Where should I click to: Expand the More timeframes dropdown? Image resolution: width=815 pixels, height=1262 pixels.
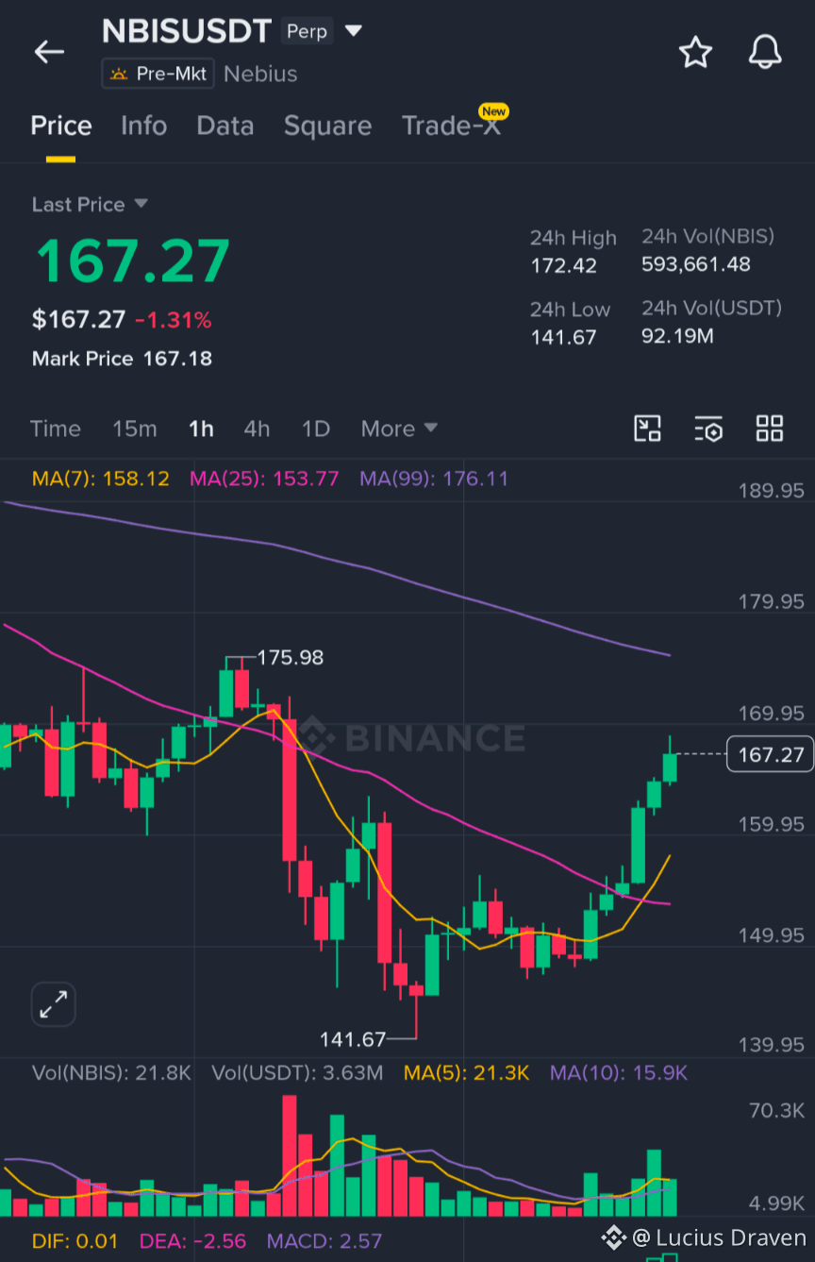[399, 429]
